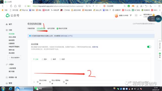
Task: Open the 淘宝 bookmark in bookmarks bar
Action: (39, 10)
